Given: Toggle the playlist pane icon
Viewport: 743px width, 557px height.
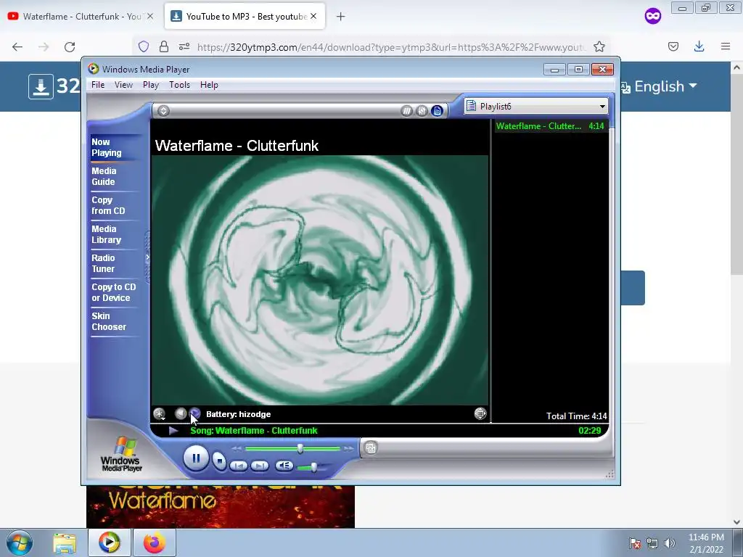Looking at the screenshot, I should click(437, 111).
